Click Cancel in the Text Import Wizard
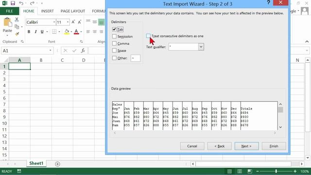This screenshot has height=175, width=311. point(192,146)
